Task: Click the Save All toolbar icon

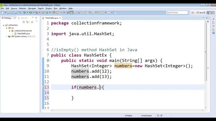Action: 12,12
